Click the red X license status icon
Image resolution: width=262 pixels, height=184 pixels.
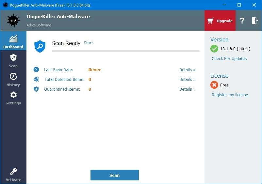214,85
